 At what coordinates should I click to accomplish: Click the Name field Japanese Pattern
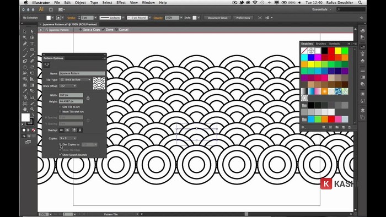pyautogui.click(x=82, y=73)
